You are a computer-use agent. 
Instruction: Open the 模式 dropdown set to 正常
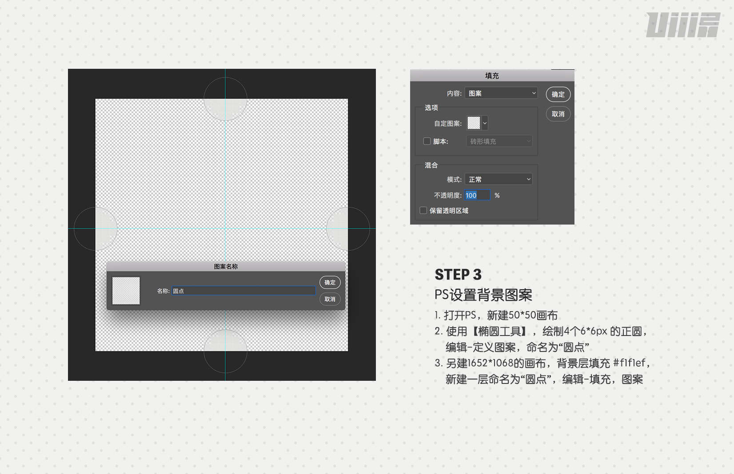[499, 179]
